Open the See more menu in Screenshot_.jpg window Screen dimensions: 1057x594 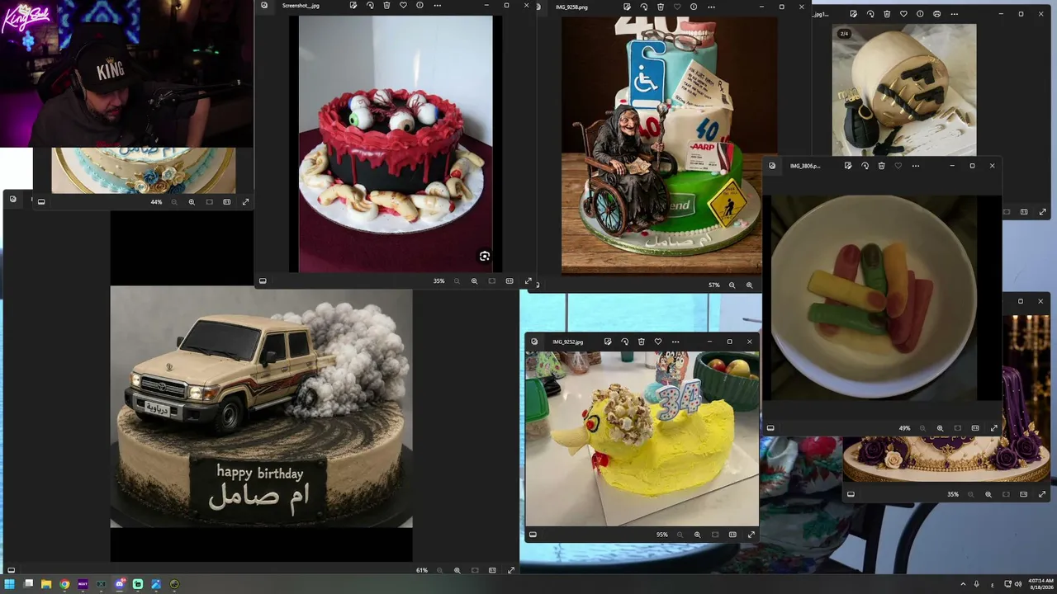tap(437, 6)
